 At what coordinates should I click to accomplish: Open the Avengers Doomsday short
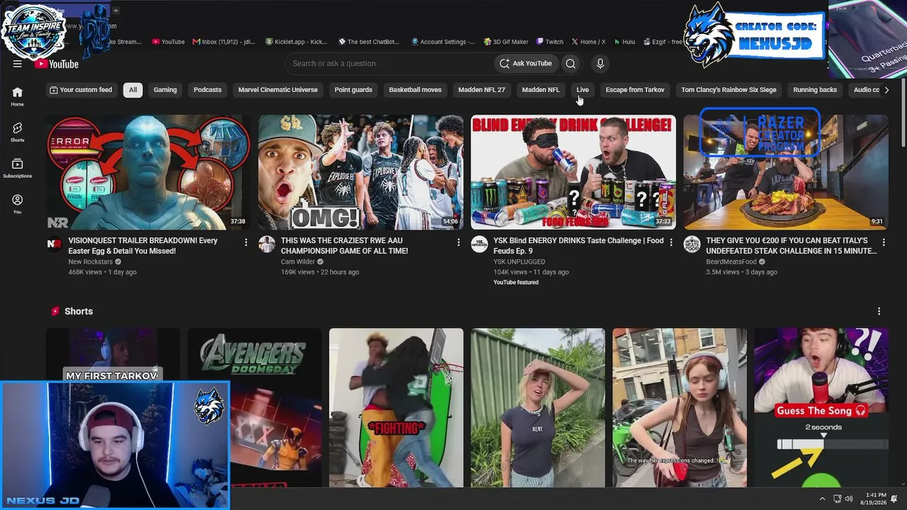[x=254, y=407]
